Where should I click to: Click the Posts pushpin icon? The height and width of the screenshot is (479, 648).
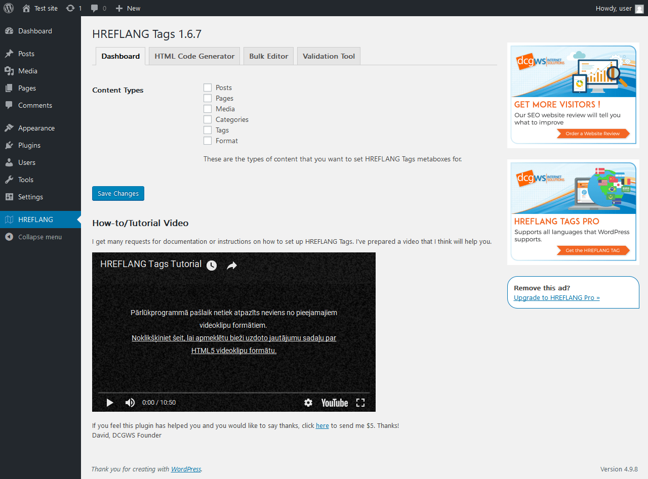pyautogui.click(x=9, y=54)
